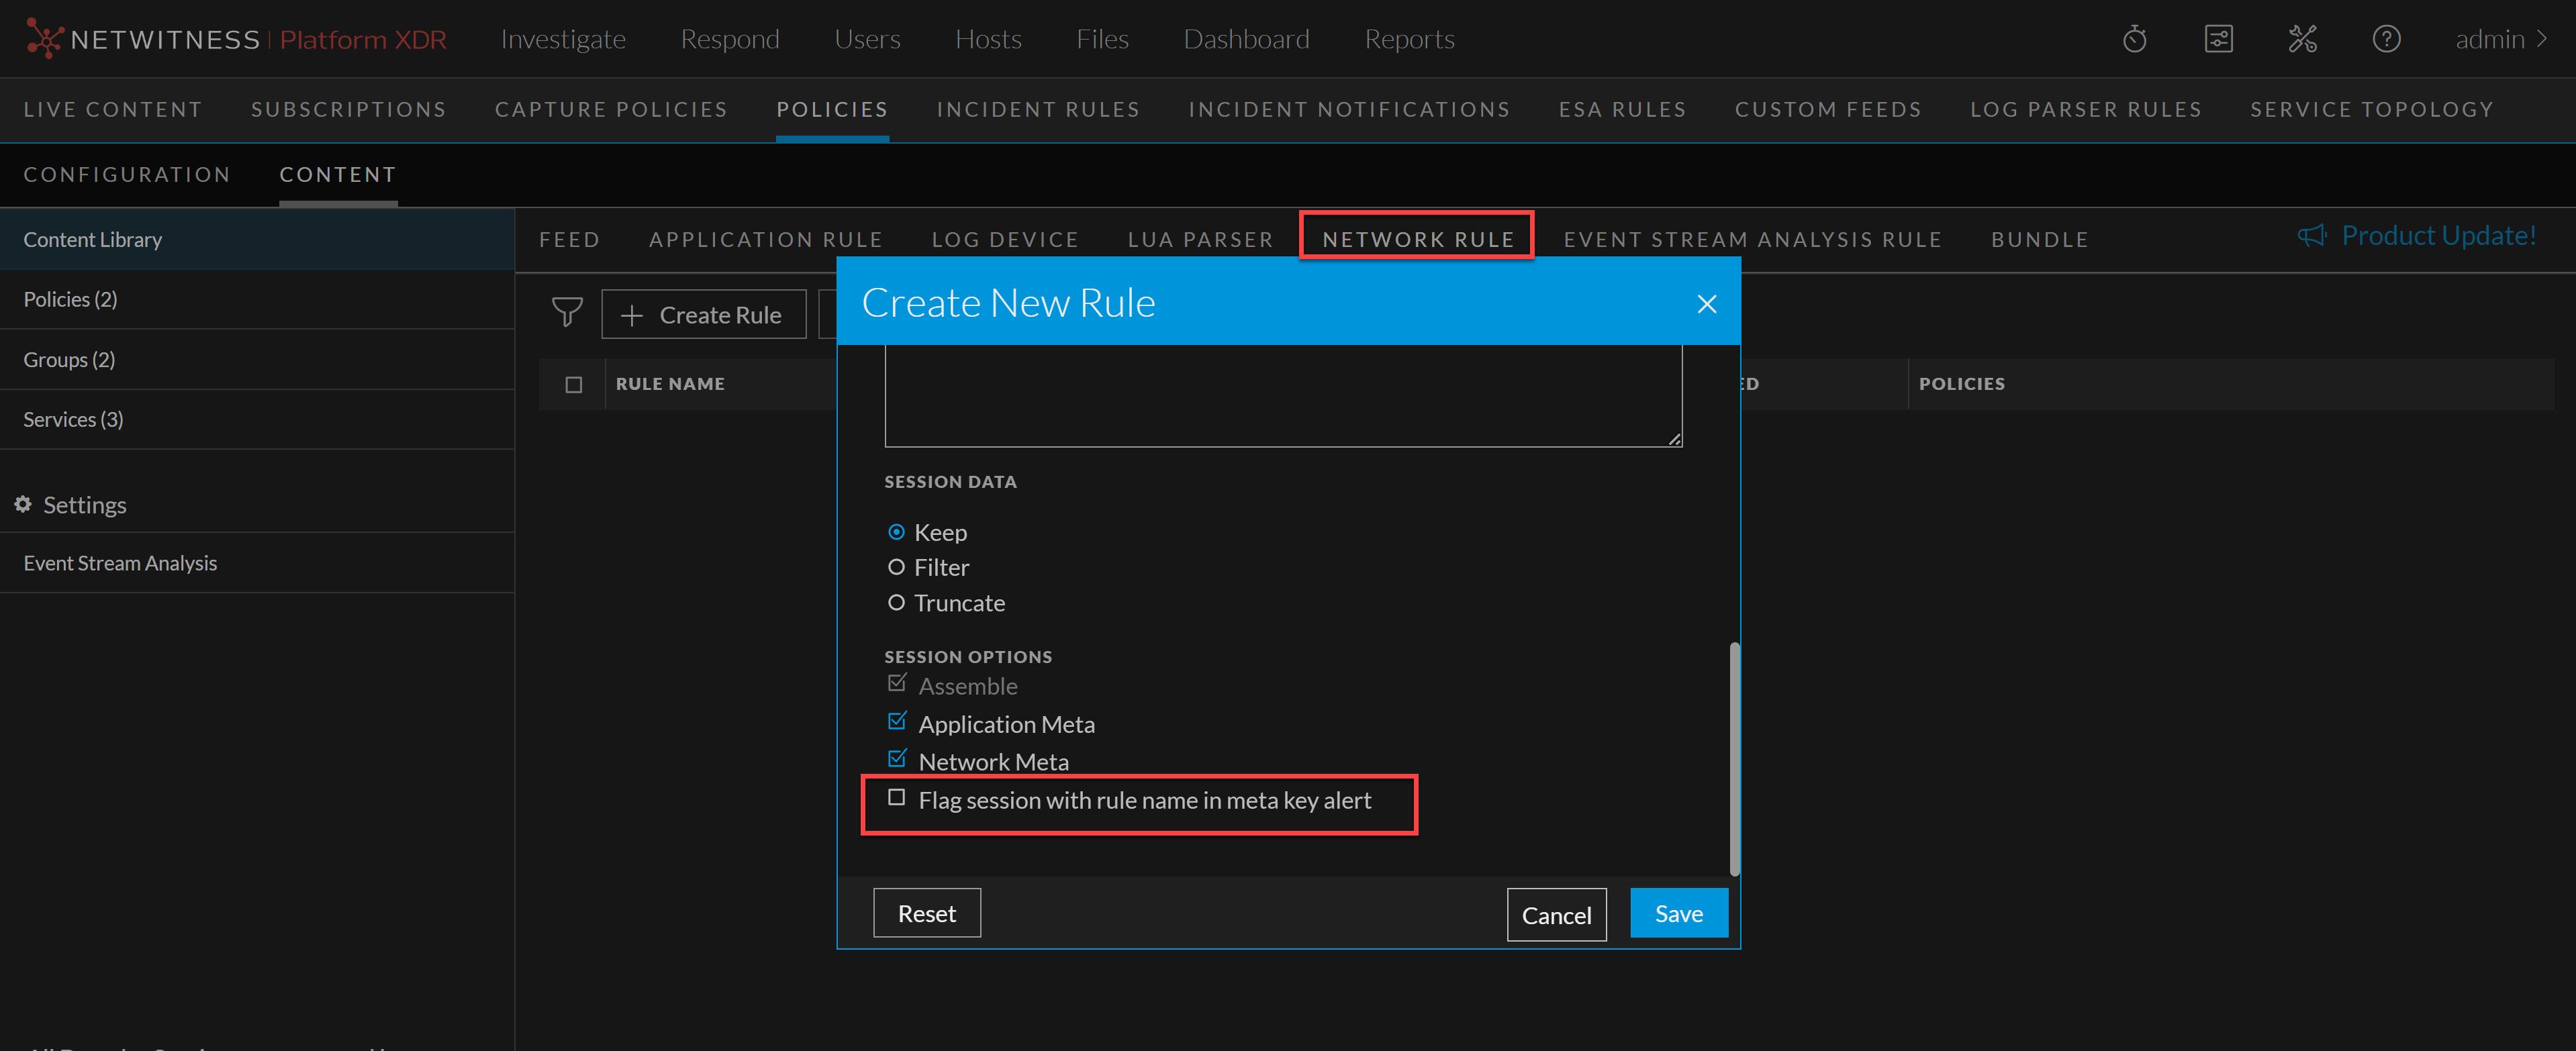Select the Filter session data option
This screenshot has width=2576, height=1051.
coord(896,567)
